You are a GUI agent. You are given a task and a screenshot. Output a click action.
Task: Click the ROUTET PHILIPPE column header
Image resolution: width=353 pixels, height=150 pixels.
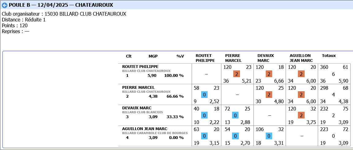click(205, 58)
